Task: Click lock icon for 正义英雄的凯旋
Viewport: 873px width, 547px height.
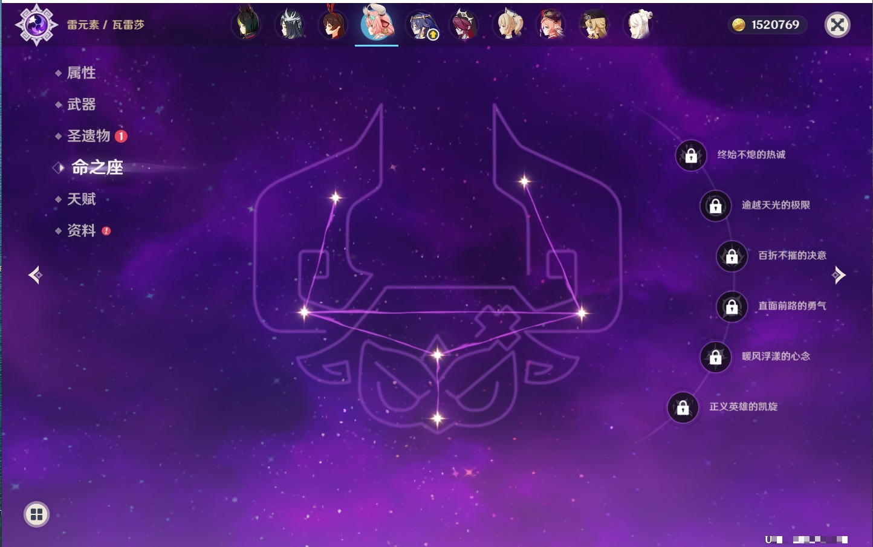Action: click(683, 407)
